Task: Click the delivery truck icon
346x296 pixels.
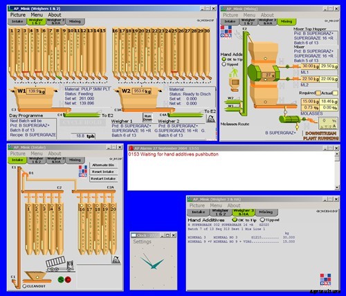Action: (60, 264)
